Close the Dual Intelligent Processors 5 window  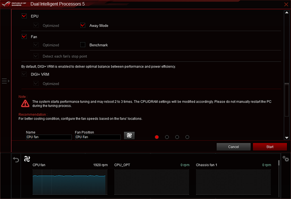point(286,4)
